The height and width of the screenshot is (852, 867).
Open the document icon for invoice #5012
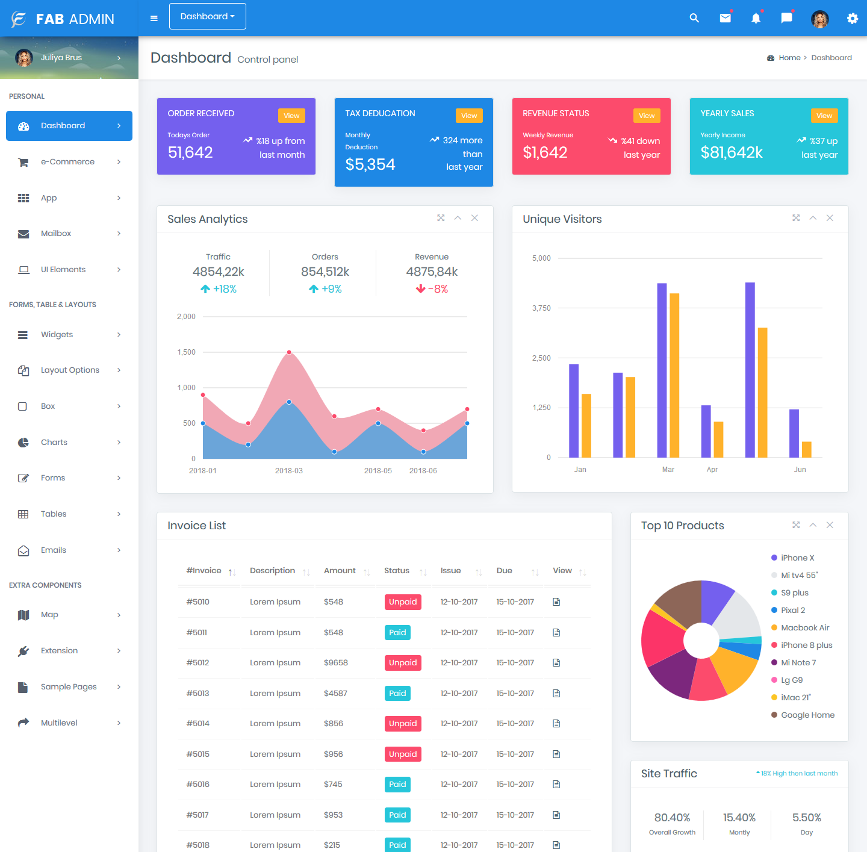click(556, 663)
